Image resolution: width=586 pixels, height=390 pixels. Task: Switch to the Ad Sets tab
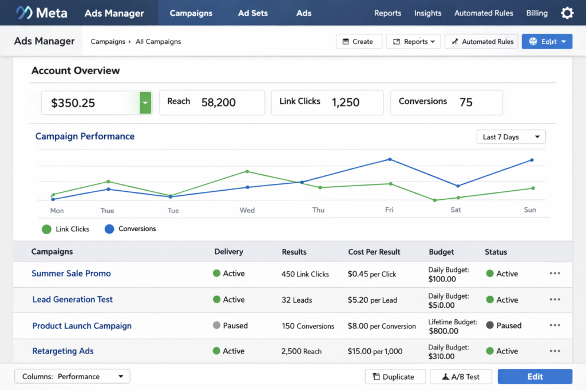click(x=252, y=12)
